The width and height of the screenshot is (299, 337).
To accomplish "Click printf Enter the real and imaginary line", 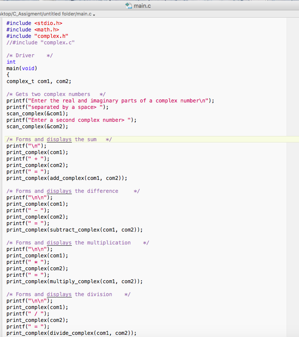I will click(x=110, y=101).
